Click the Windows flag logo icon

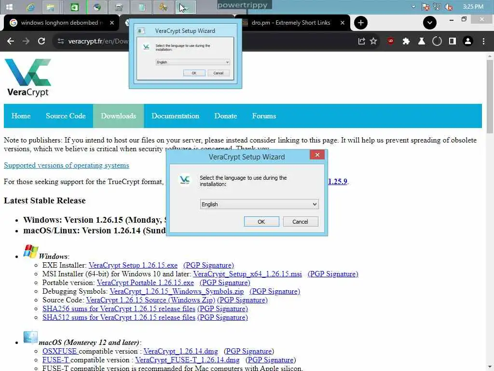(30, 252)
